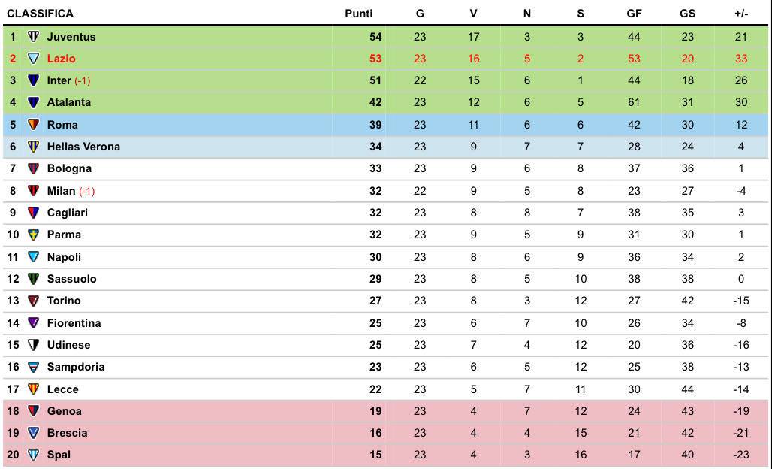This screenshot has width=772, height=469.
Task: Open the Atalanta team name link
Action: coord(68,102)
